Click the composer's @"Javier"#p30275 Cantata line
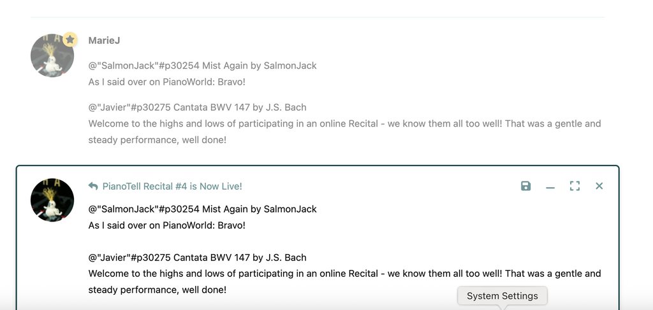The image size is (653, 310). 197,258
